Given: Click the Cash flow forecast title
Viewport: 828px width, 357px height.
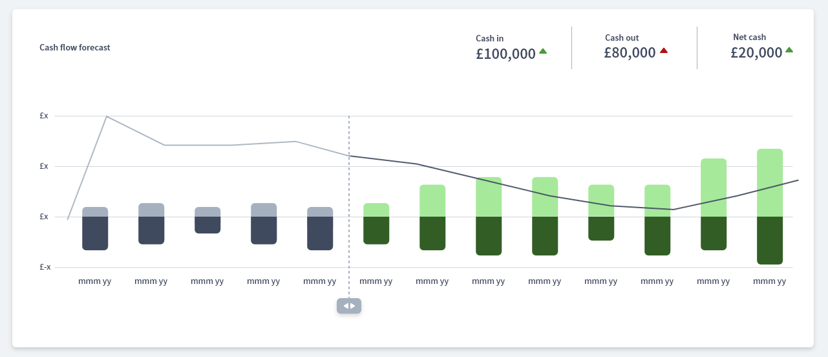Looking at the screenshot, I should 75,47.
